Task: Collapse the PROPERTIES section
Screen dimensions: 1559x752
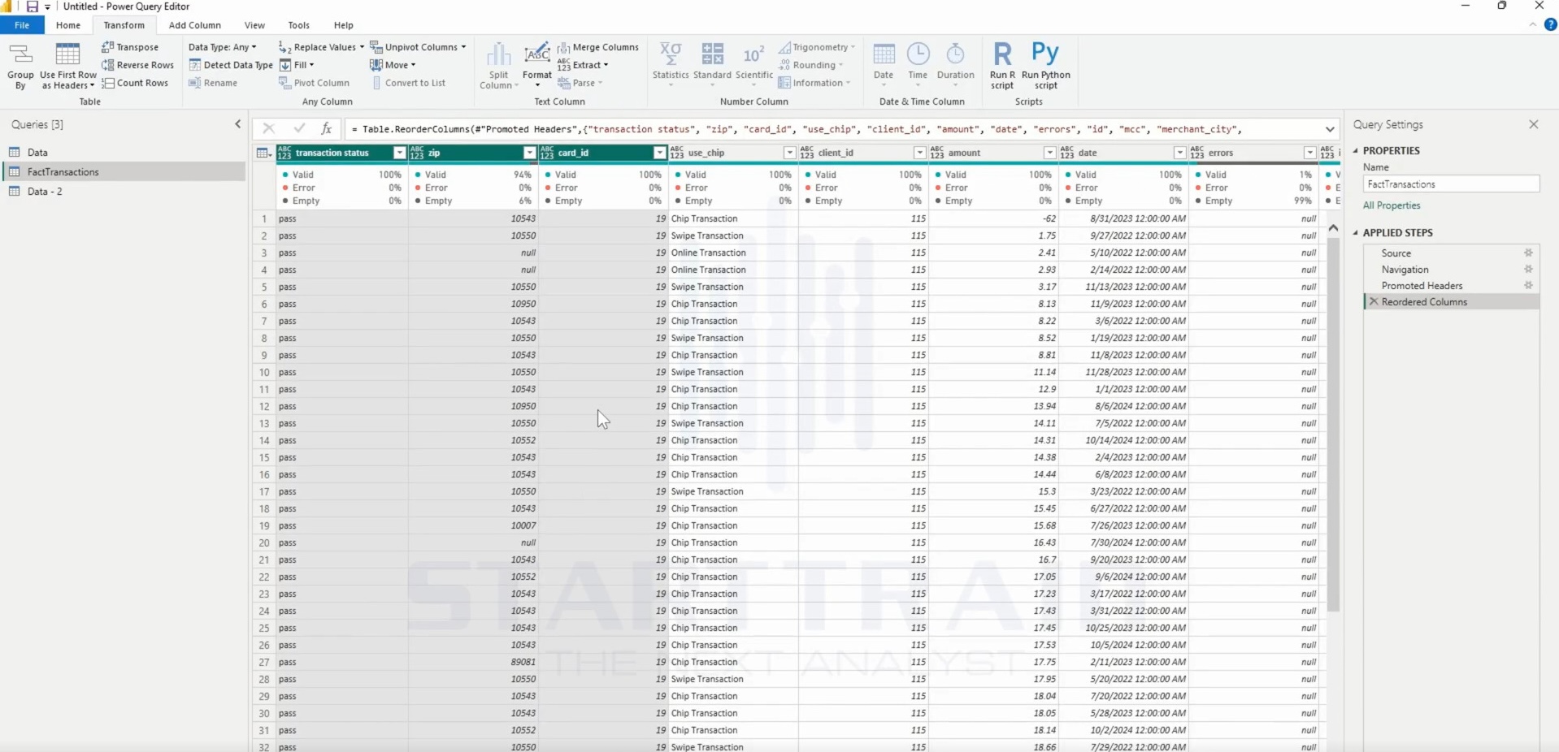Action: click(1356, 151)
